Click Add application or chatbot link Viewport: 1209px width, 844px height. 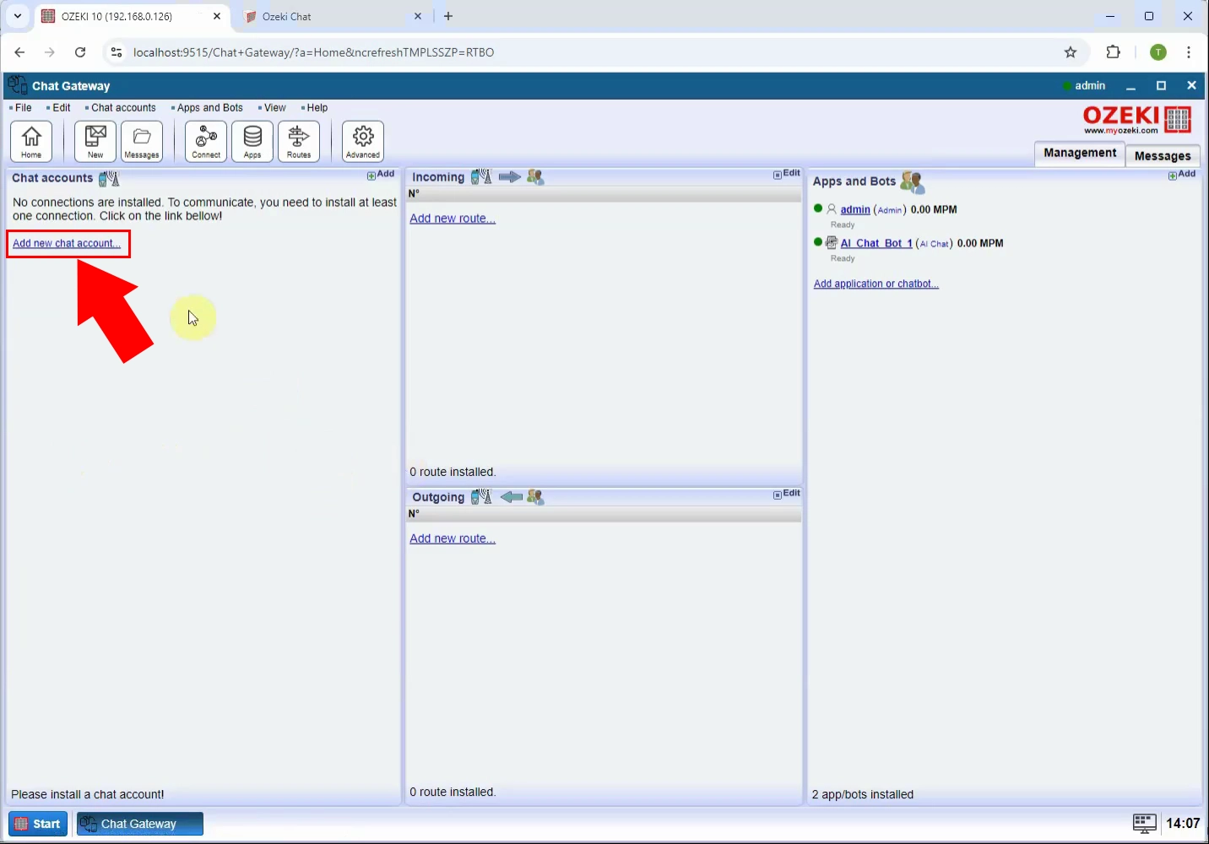pyautogui.click(x=876, y=284)
